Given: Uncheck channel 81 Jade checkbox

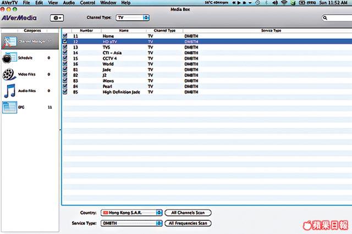Looking at the screenshot, I should pyautogui.click(x=65, y=69).
